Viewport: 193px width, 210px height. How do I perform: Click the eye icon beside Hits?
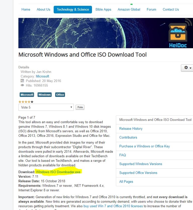(x=22, y=85)
